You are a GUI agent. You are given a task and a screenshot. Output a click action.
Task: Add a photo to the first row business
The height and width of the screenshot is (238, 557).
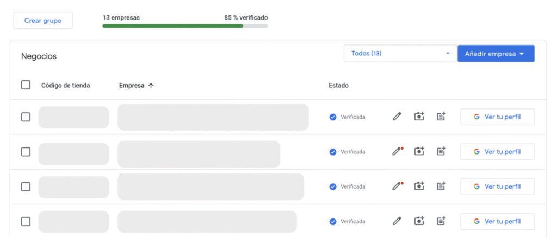click(x=419, y=116)
